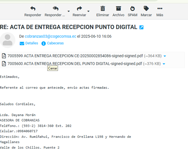Open dropdown for the 7005599 ACTA attachment
The width and height of the screenshot is (188, 164).
tap(165, 56)
